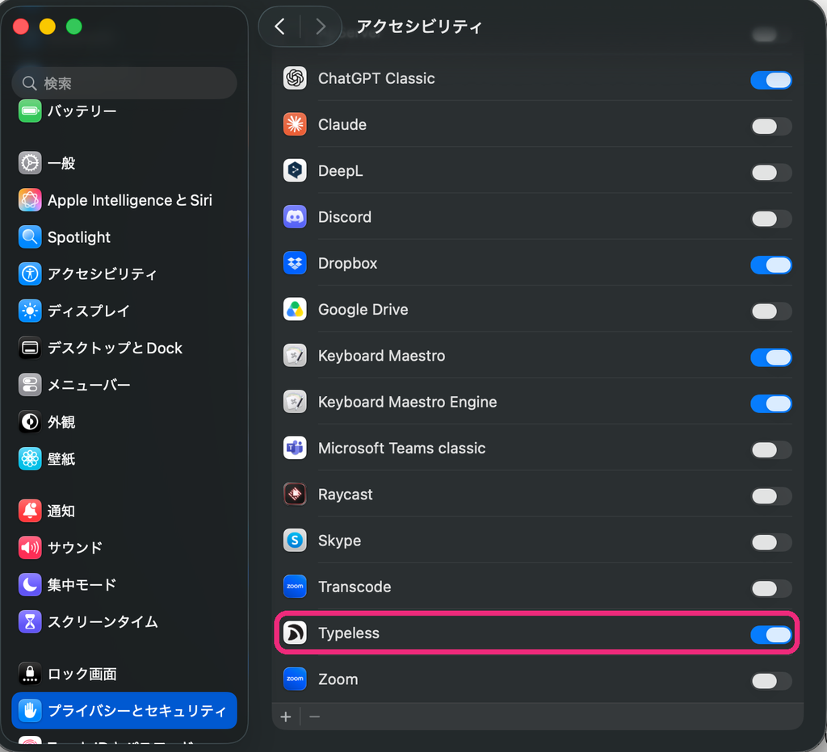
Task: Click the 通知 bell icon
Action: [30, 511]
